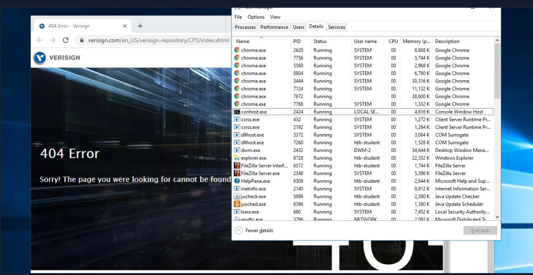Click the "DWM-2" user name cell

pyautogui.click(x=363, y=150)
